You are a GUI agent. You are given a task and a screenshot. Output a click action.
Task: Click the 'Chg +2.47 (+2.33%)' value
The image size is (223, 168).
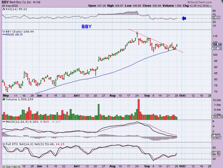click(196, 6)
